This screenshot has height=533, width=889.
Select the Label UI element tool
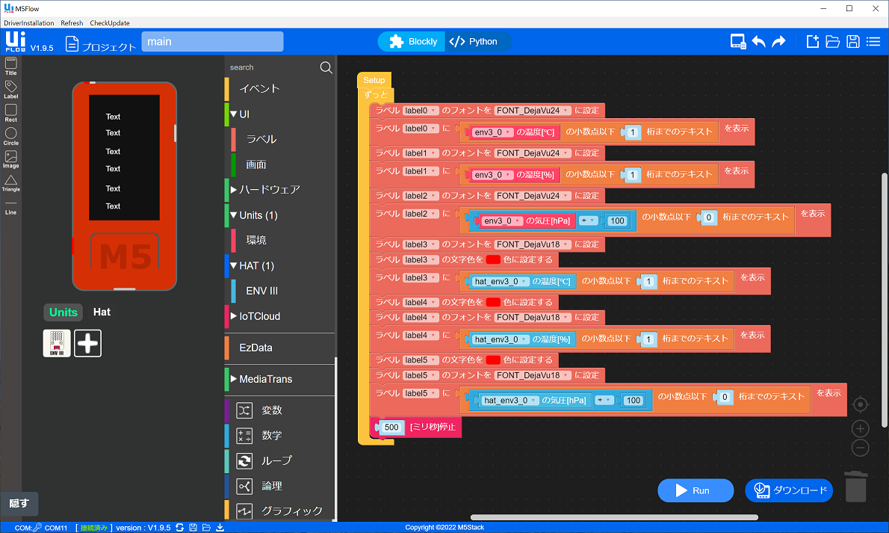[10, 90]
